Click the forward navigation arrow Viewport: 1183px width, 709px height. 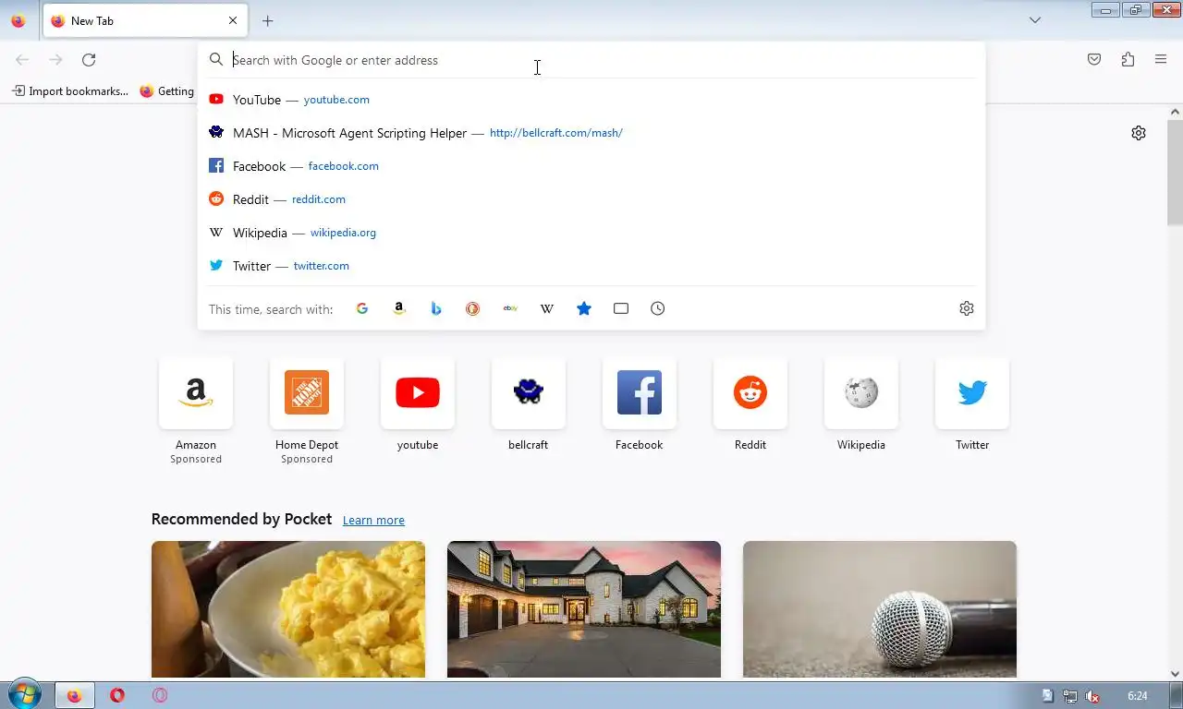(55, 59)
